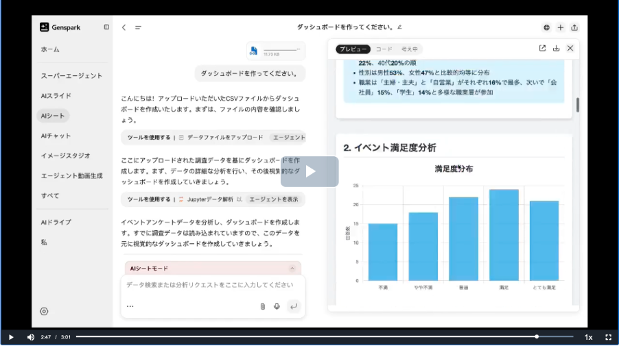The width and height of the screenshot is (619, 346).
Task: Click the share icon at top right
Action: point(574,27)
